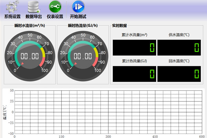The image size is (207, 138).
Task: Select the 供水温度 digital display
Action: click(179, 47)
